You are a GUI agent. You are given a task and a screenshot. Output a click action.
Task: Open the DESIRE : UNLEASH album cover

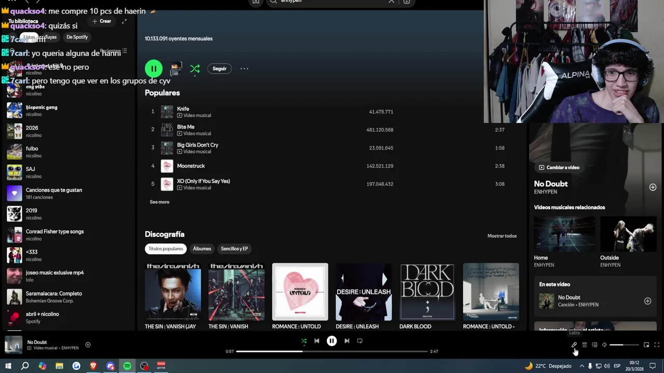(x=364, y=292)
